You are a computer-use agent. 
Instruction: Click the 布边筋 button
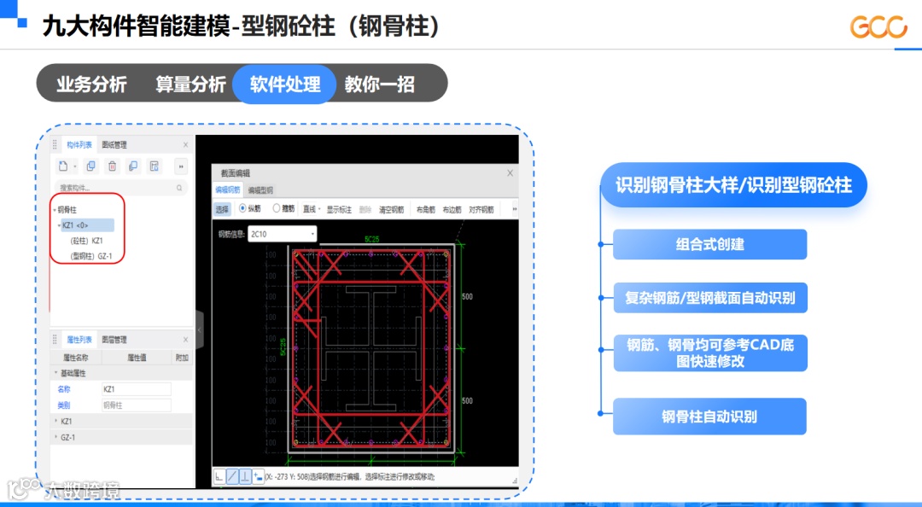point(452,209)
